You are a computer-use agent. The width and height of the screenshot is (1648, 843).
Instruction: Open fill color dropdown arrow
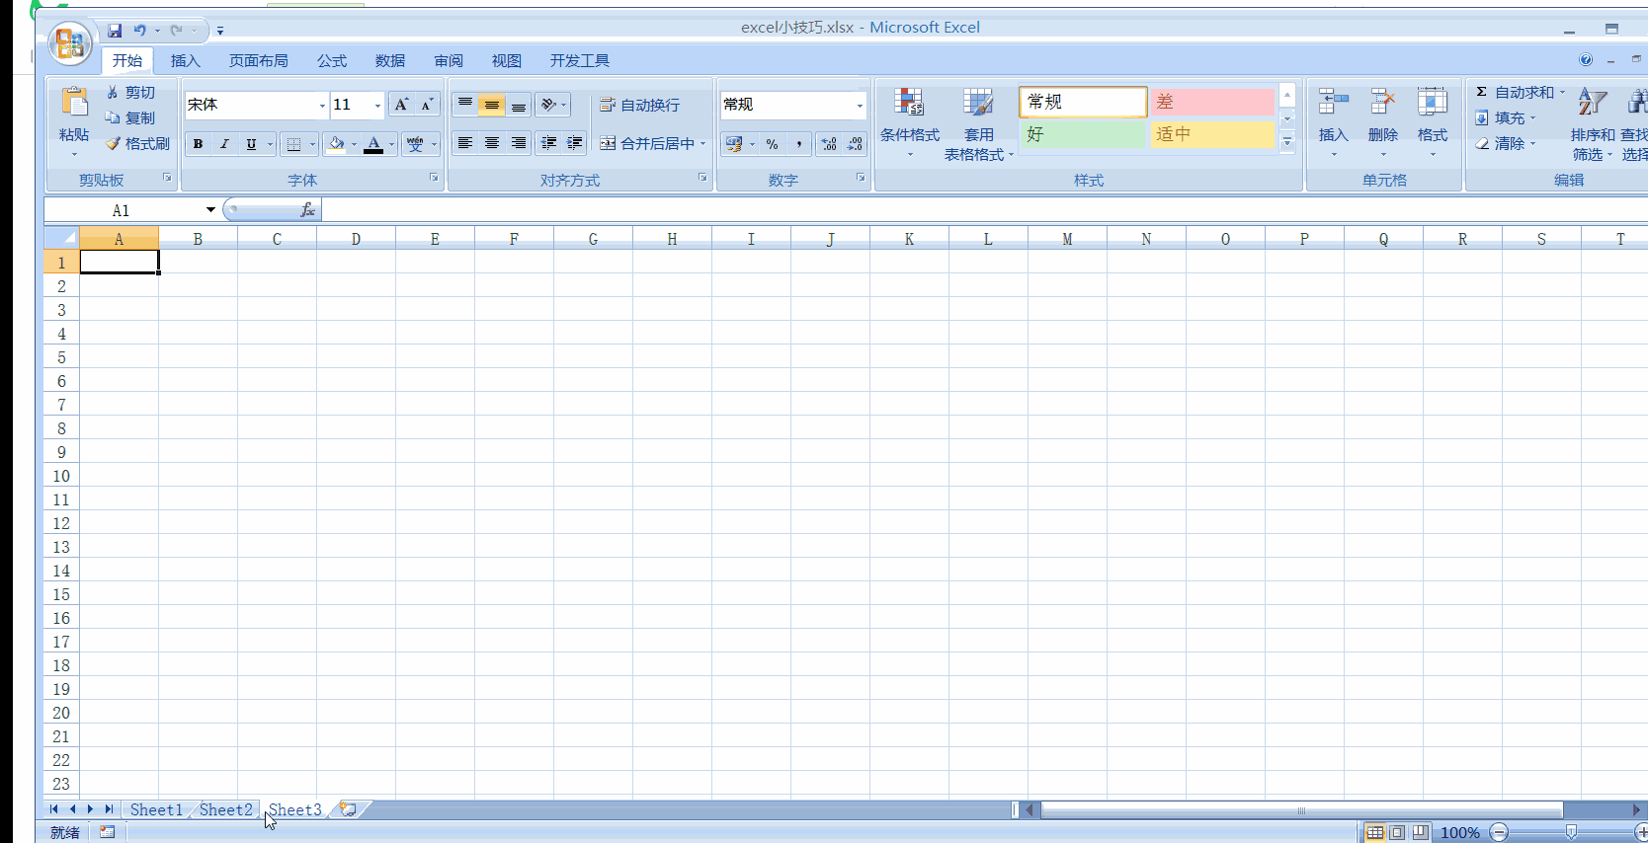(354, 144)
